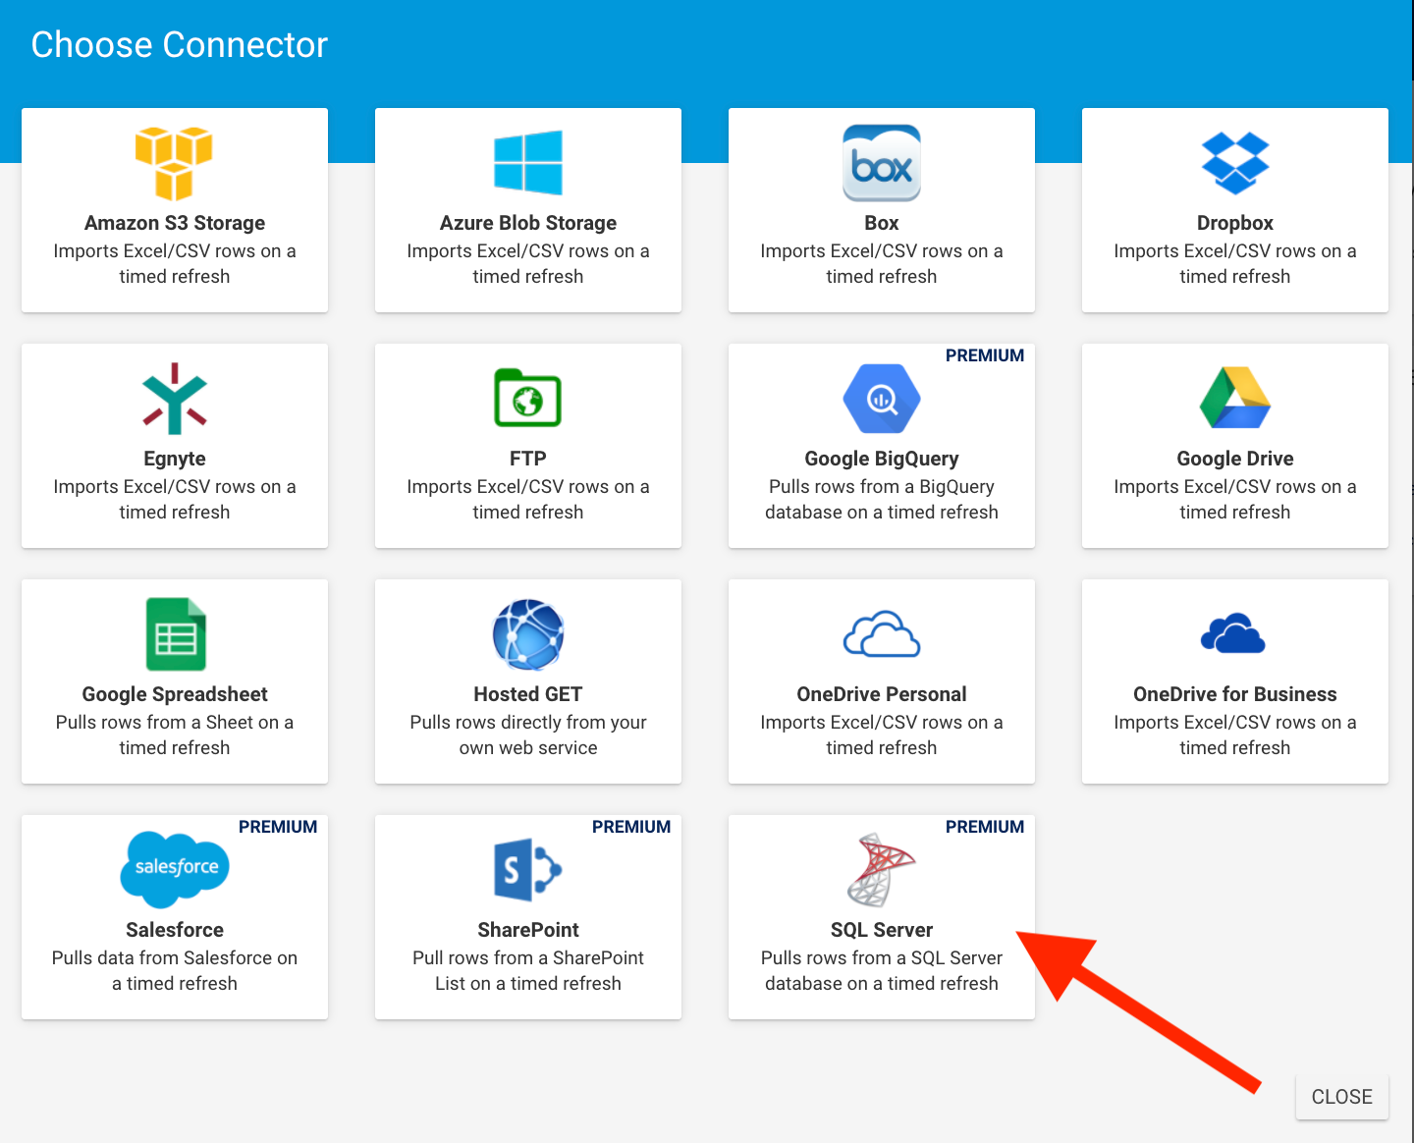Pick the Google BigQuery hexagon icon
1414x1143 pixels.
pos(882,399)
